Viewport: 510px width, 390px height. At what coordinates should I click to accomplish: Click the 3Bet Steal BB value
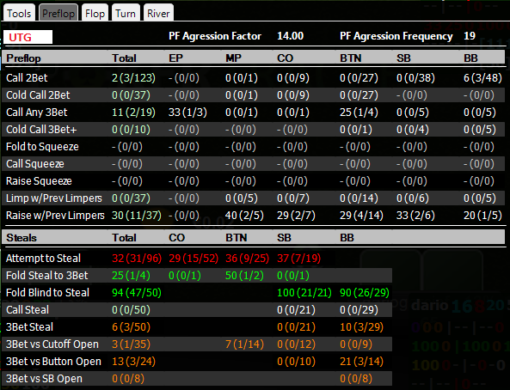[x=362, y=327]
